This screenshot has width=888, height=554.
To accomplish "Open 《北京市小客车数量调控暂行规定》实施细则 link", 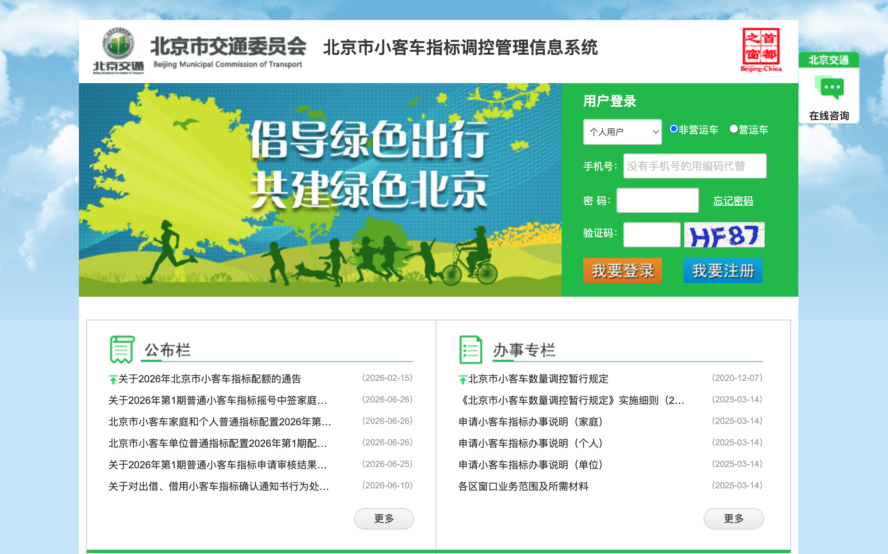I will (x=571, y=400).
